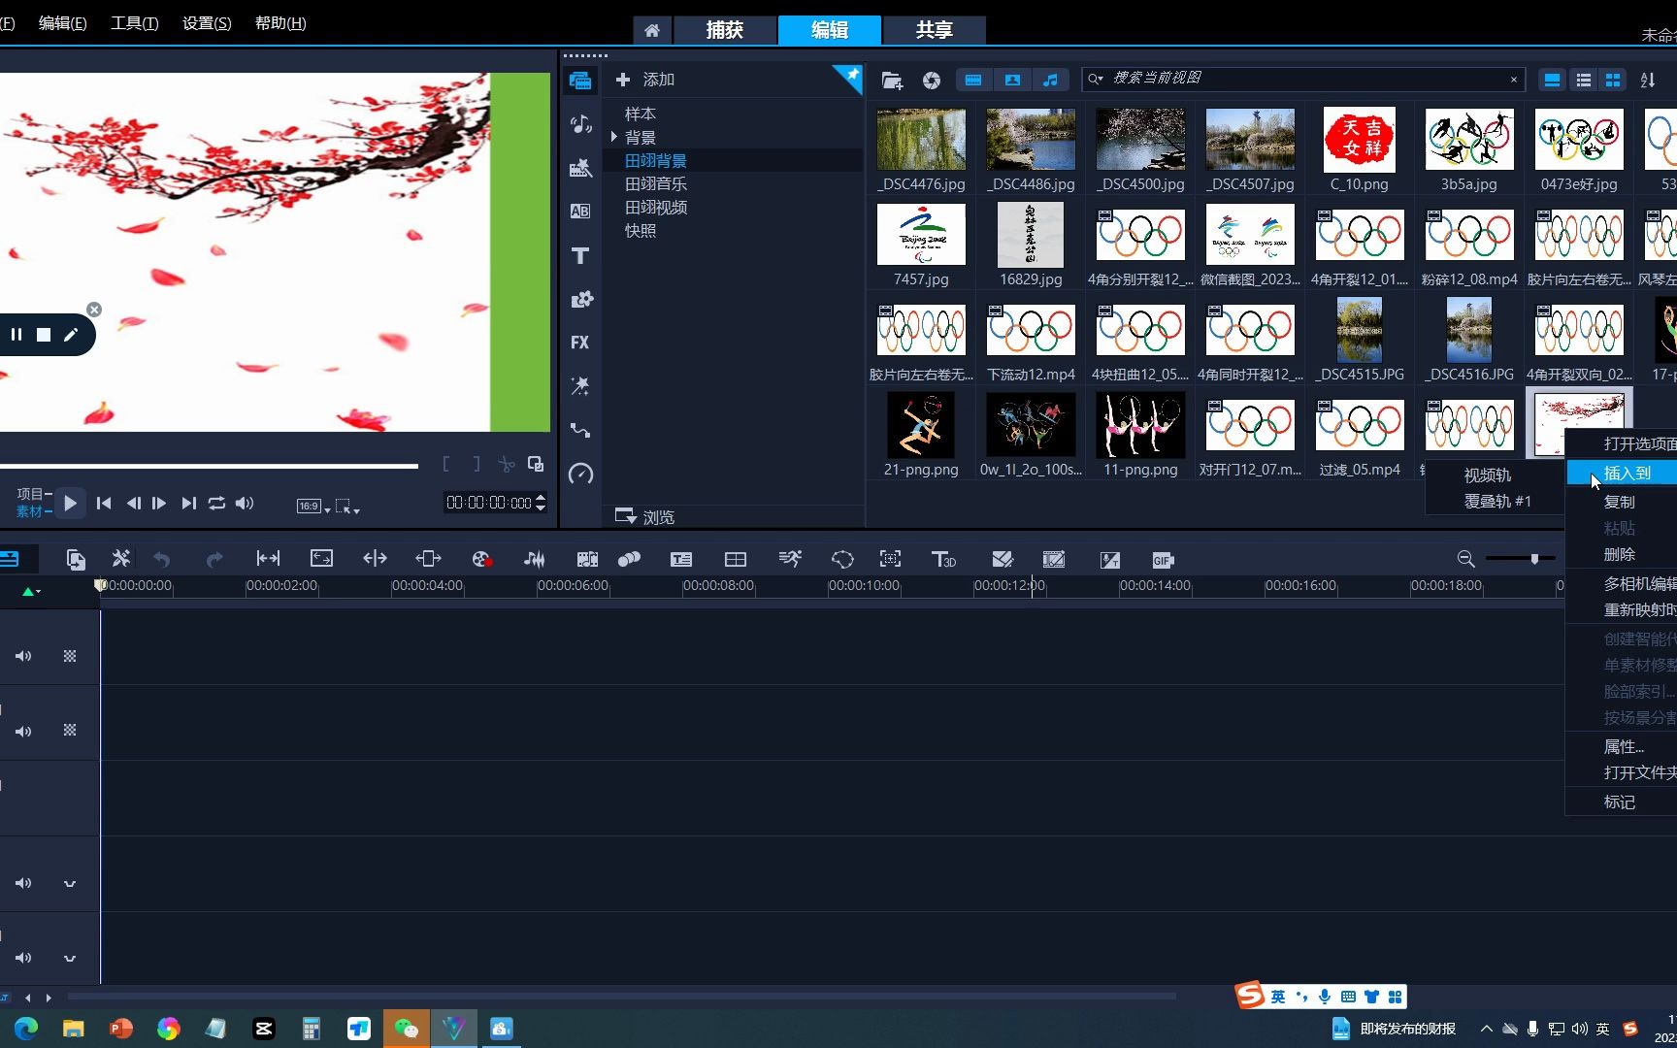Open the Transition (AB) library icon
The width and height of the screenshot is (1677, 1048).
tap(580, 212)
